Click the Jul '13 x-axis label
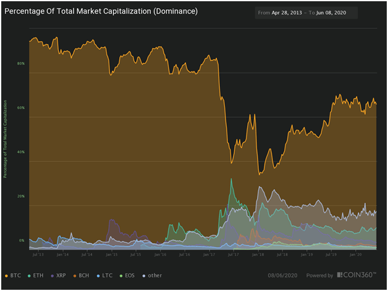This screenshot has width=388, height=291. [x=38, y=253]
